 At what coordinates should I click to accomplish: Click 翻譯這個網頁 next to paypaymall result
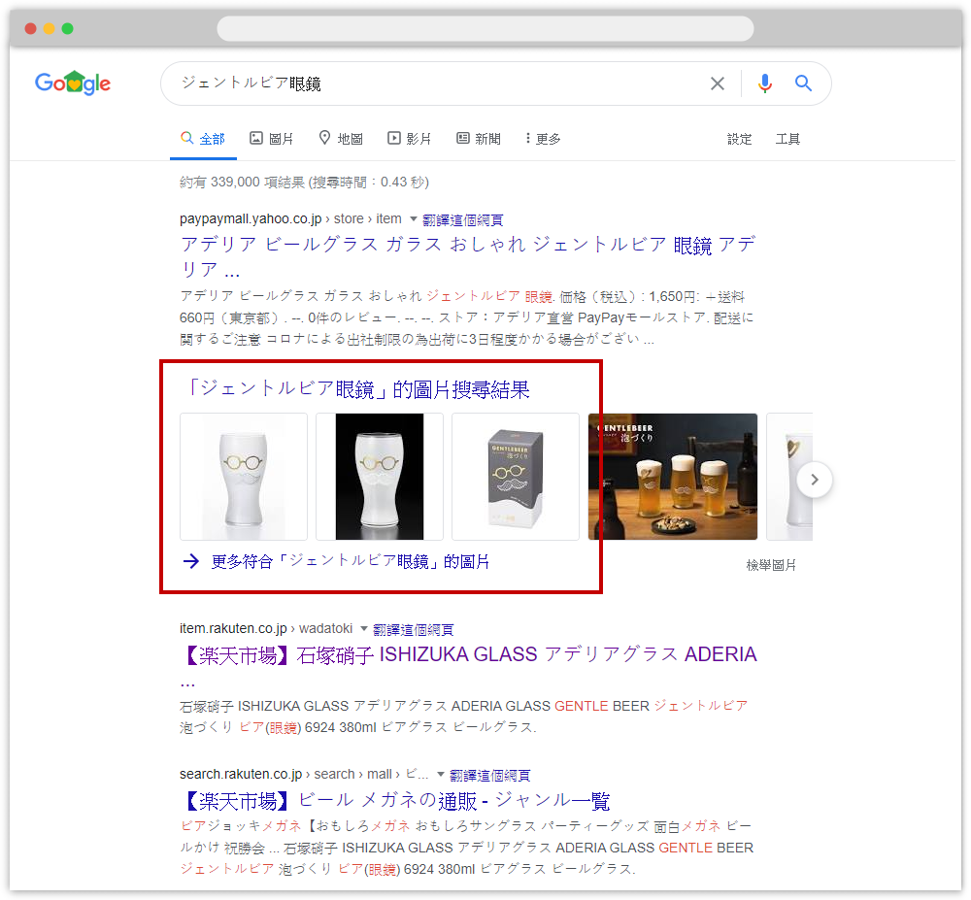(x=462, y=219)
